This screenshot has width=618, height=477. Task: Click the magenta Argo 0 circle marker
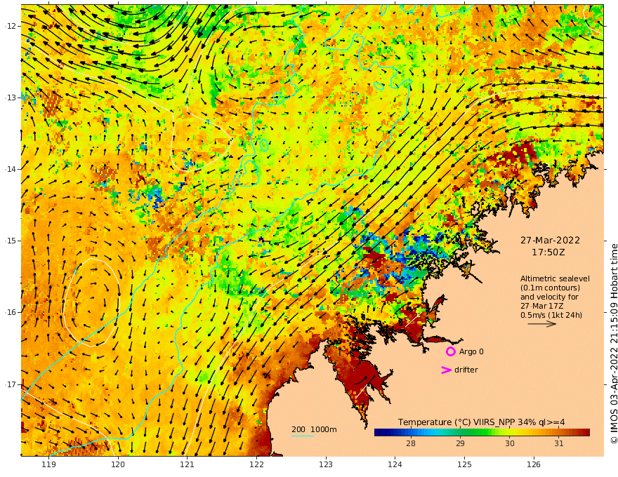[450, 351]
